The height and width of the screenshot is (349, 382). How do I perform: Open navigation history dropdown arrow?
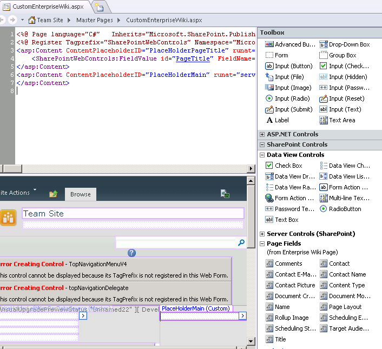pos(22,19)
